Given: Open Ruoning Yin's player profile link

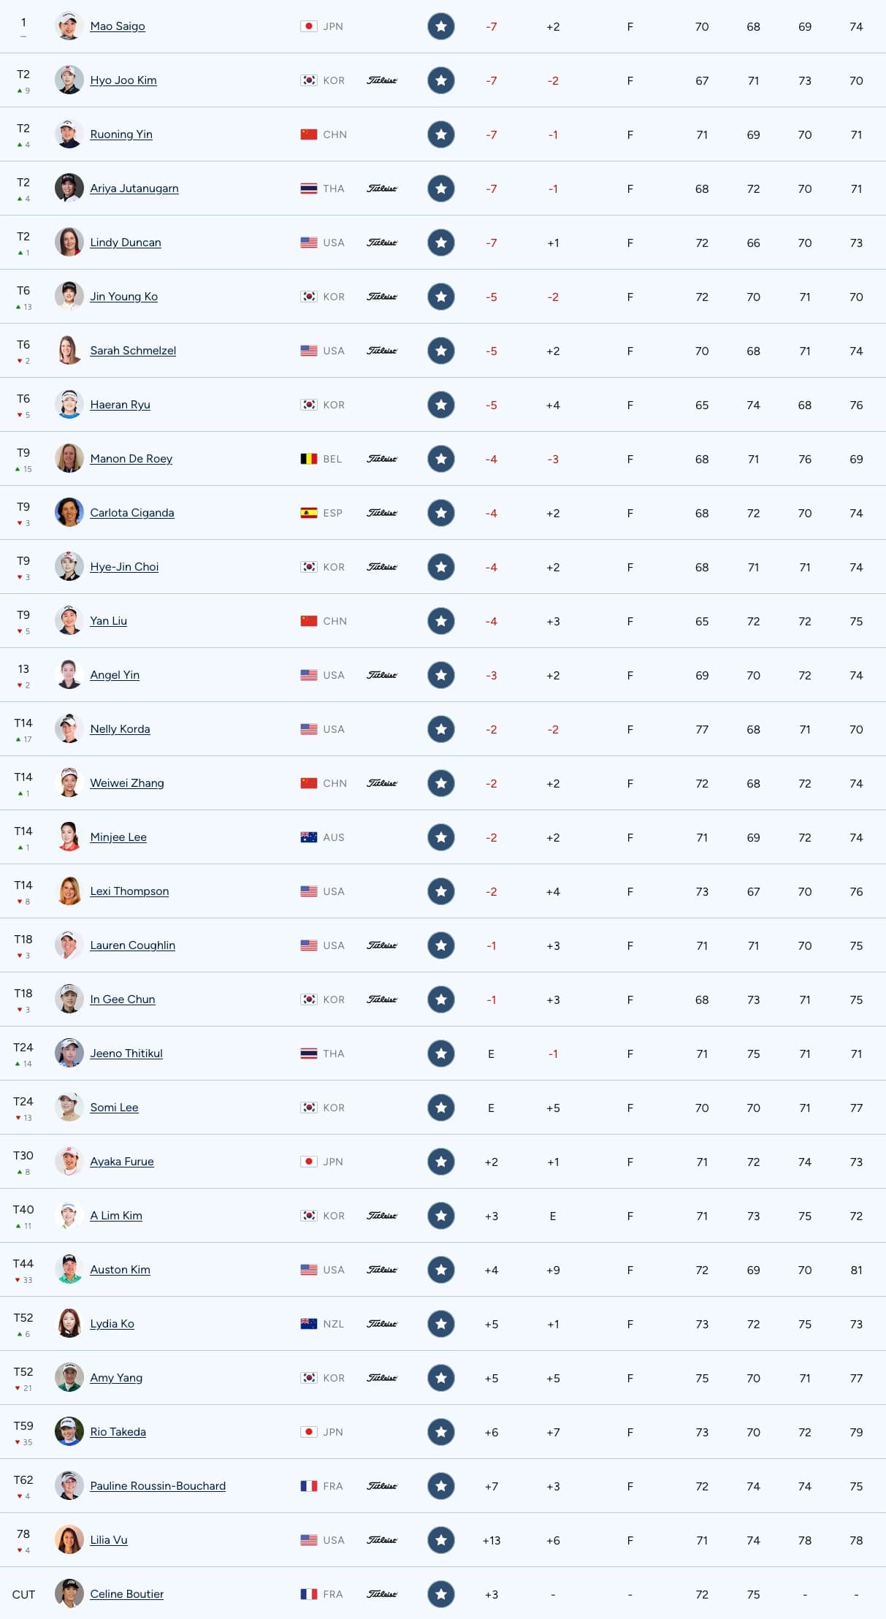Looking at the screenshot, I should (x=121, y=134).
